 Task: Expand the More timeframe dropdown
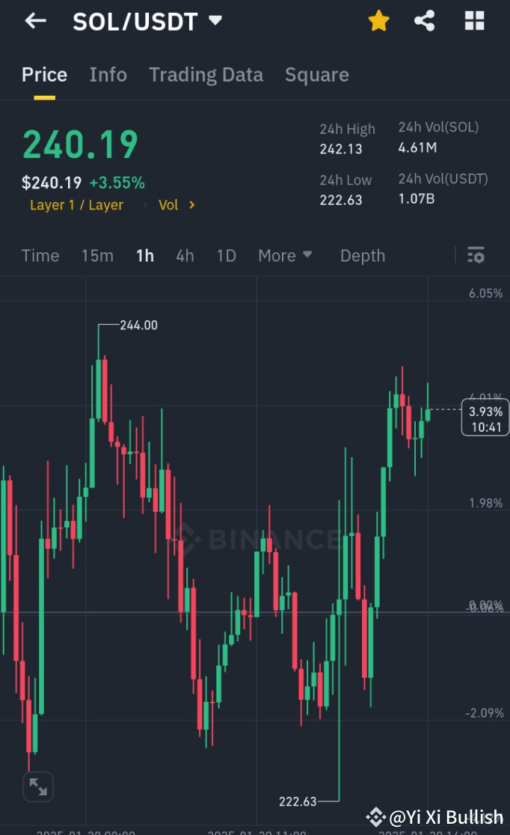[285, 255]
